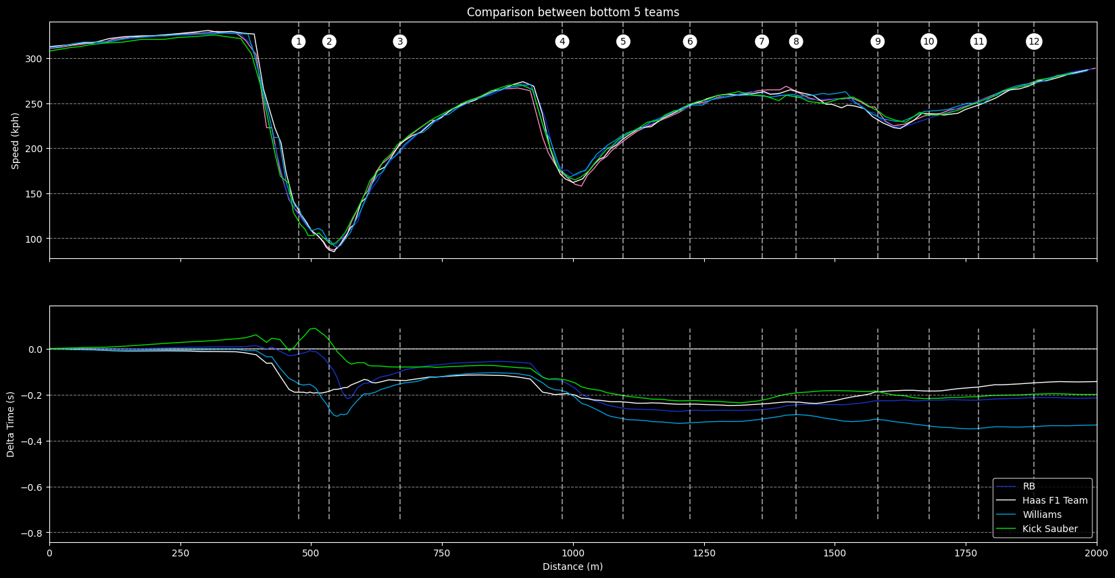Screen dimensions: 1115x578
Task: Select the 1750 distance tick label
Action: click(966, 553)
